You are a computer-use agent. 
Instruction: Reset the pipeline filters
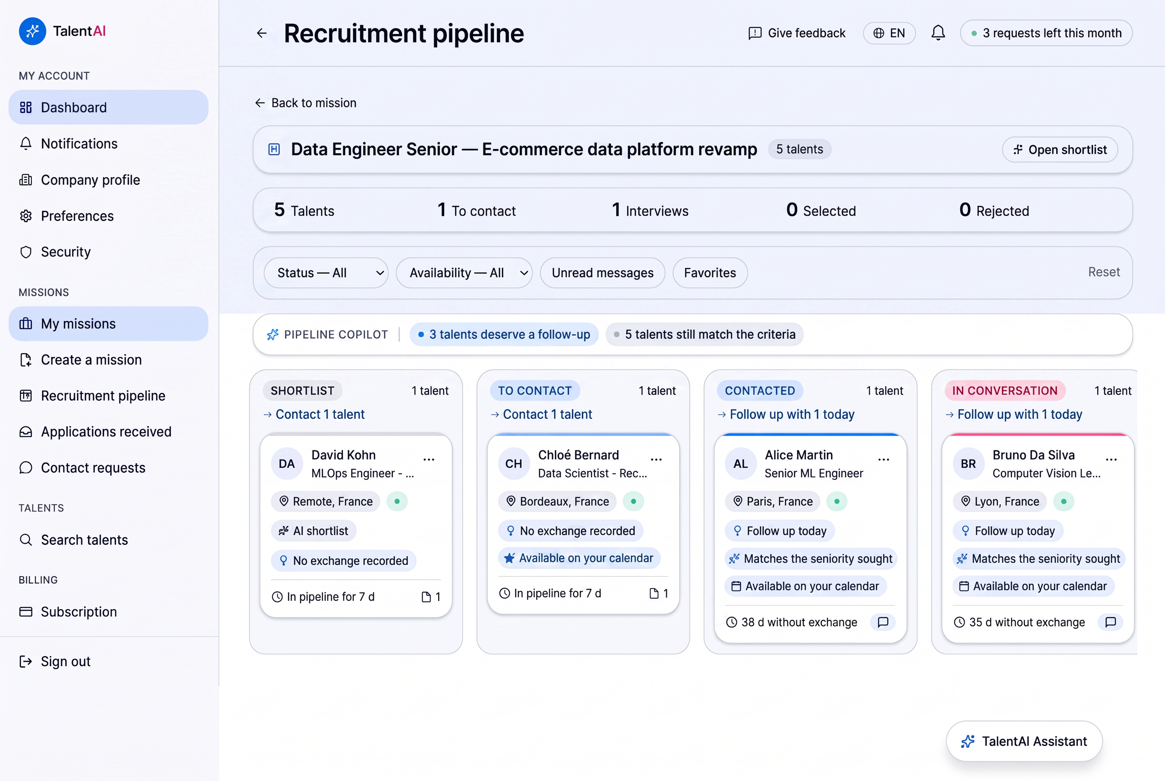1104,273
